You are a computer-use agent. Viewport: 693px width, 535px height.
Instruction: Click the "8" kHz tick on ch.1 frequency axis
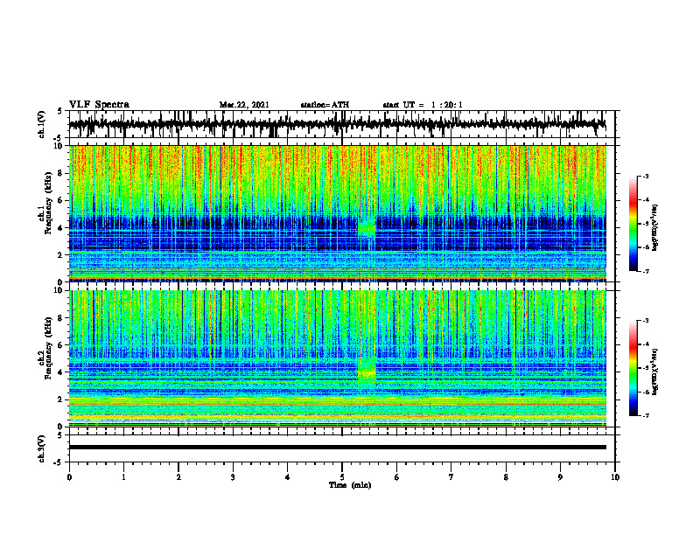(61, 173)
